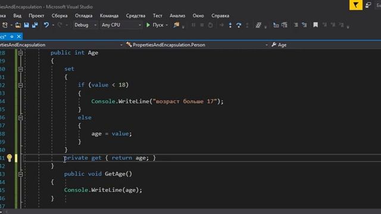Click the "private" keyword on line 41

[76, 158]
